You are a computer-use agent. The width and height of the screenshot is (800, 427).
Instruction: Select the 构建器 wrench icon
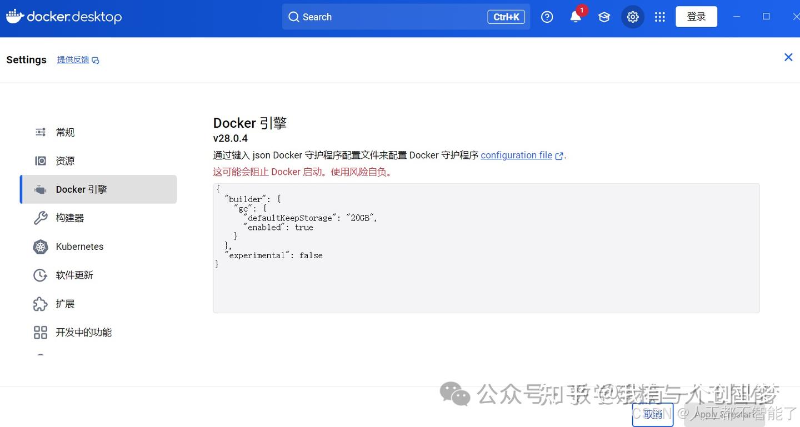point(40,218)
